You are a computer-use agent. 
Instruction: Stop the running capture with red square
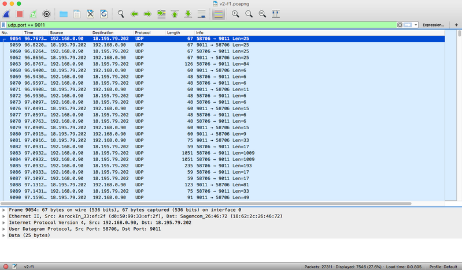pyautogui.click(x=19, y=14)
